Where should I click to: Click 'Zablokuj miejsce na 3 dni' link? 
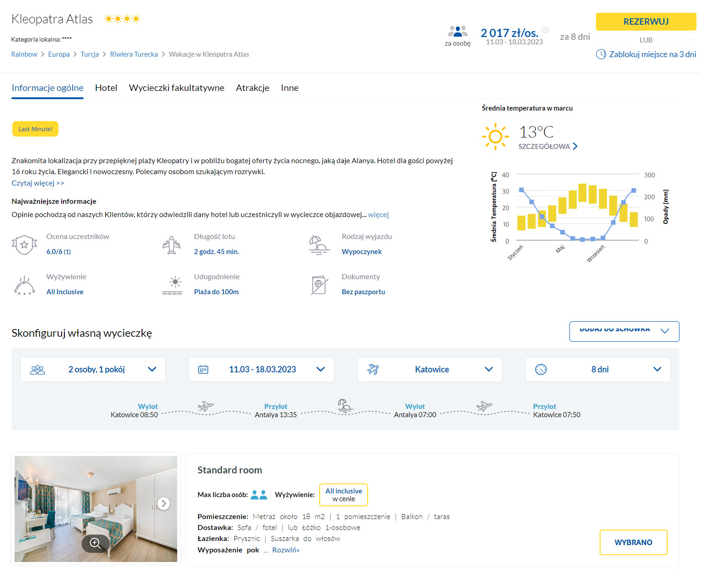click(x=653, y=54)
